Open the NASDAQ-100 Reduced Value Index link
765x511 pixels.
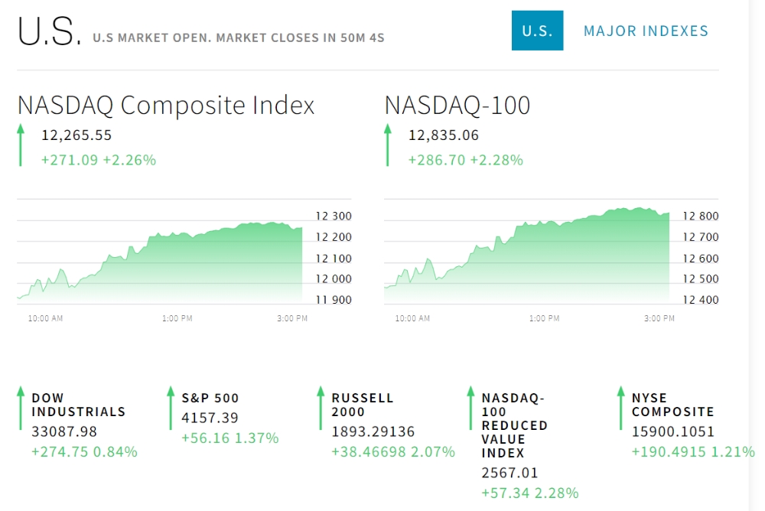coord(514,425)
